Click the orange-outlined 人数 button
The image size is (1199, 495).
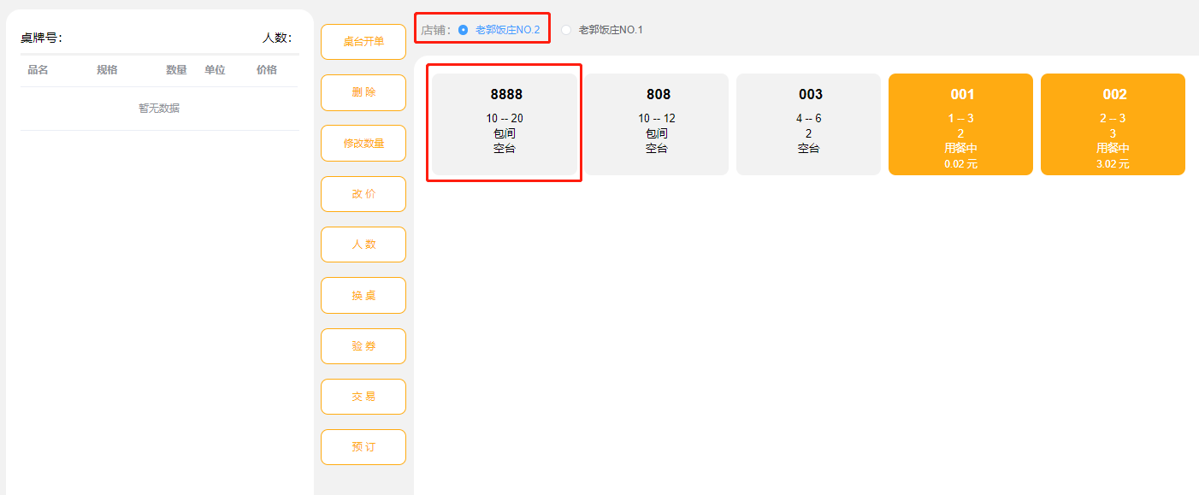click(363, 245)
